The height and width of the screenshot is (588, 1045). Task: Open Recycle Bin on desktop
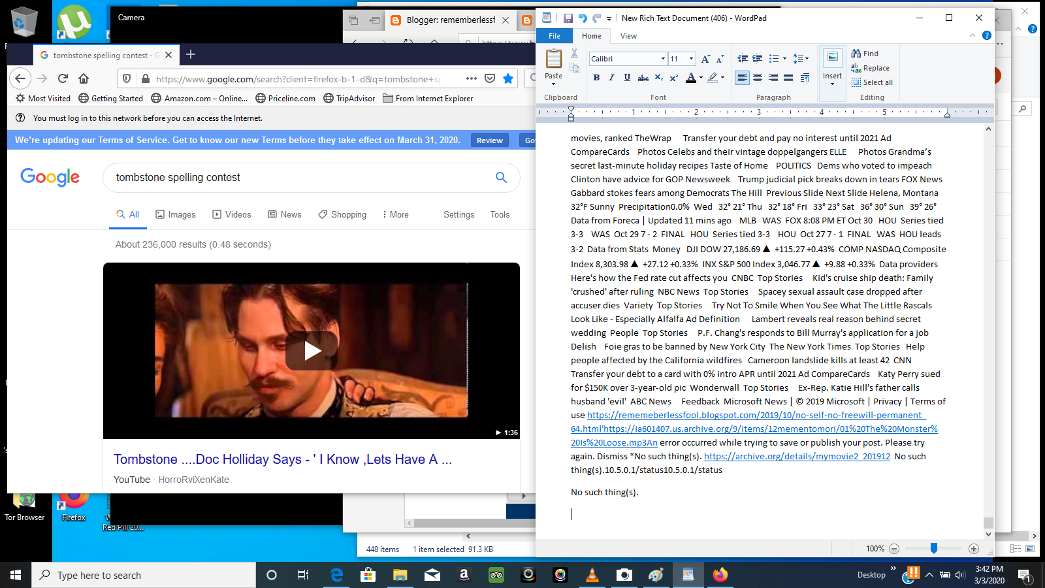tap(24, 22)
